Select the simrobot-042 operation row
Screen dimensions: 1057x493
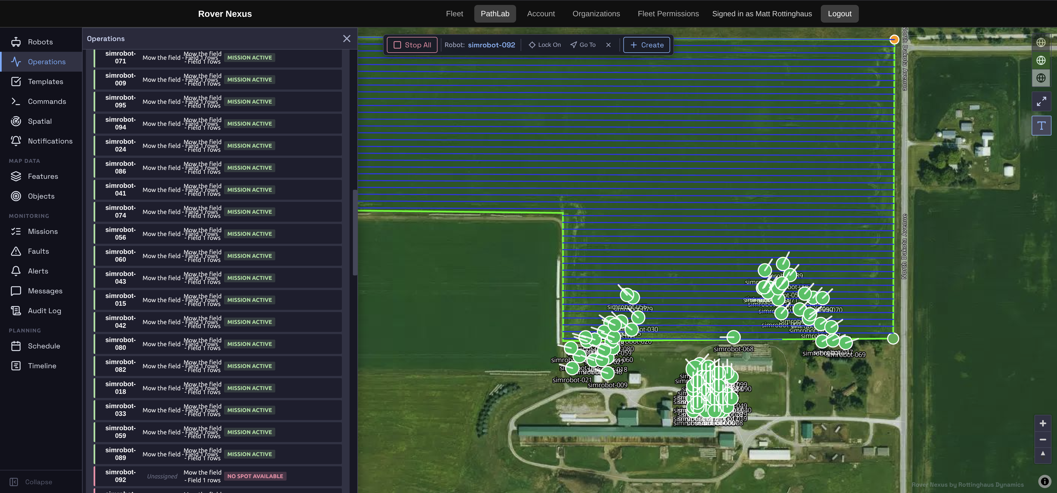[x=218, y=322]
